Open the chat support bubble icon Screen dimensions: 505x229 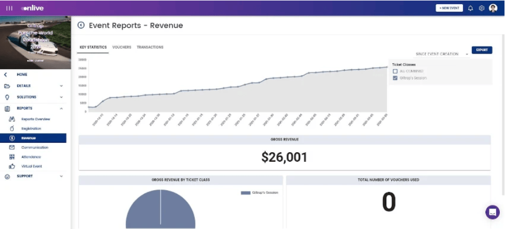492,212
